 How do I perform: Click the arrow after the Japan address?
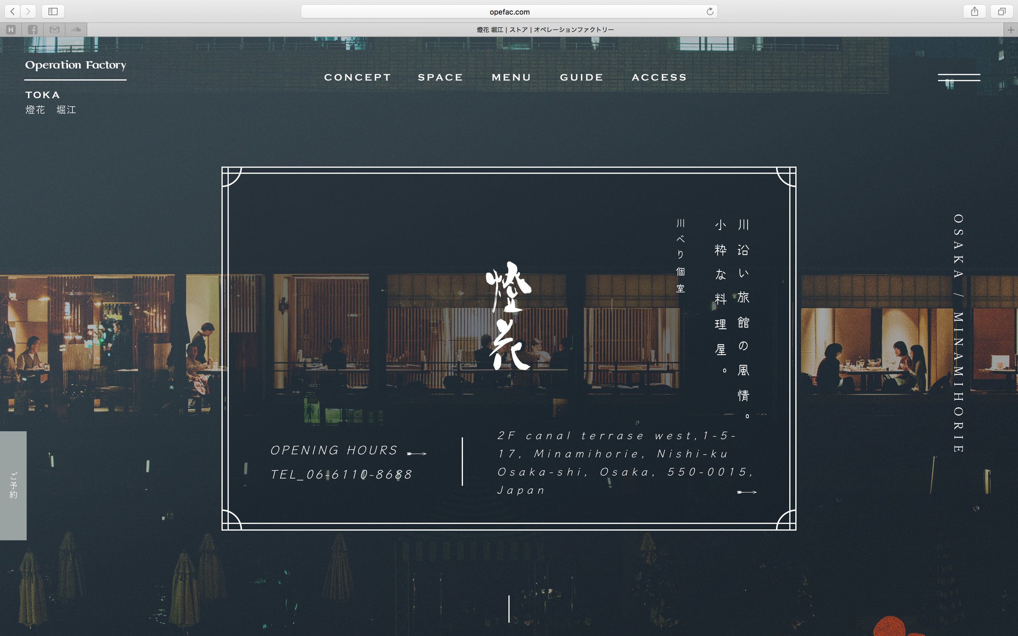click(x=746, y=492)
